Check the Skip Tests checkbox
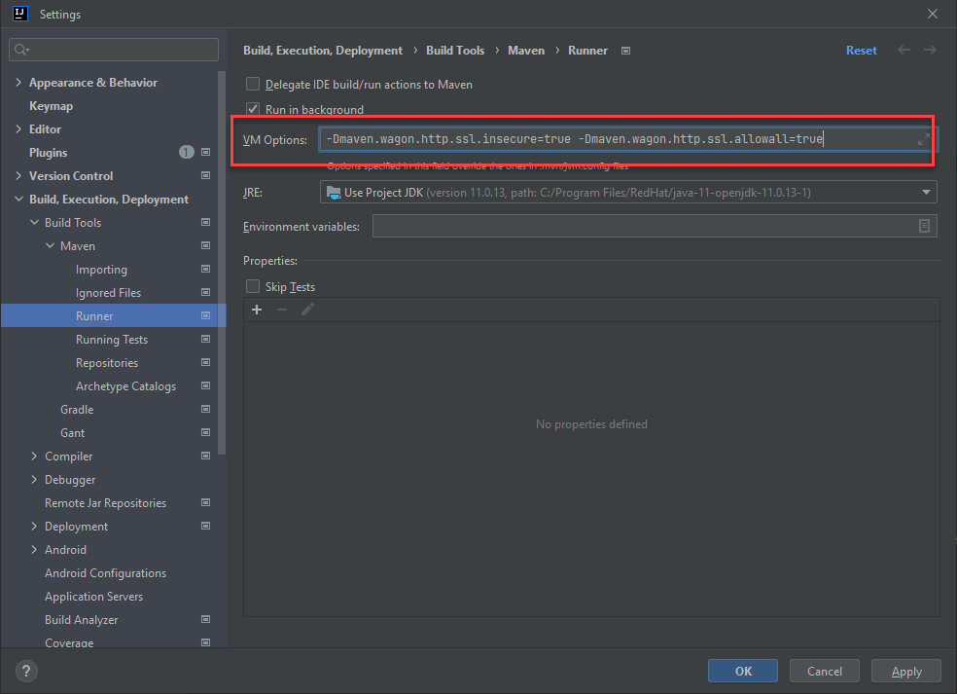957x694 pixels. point(253,286)
